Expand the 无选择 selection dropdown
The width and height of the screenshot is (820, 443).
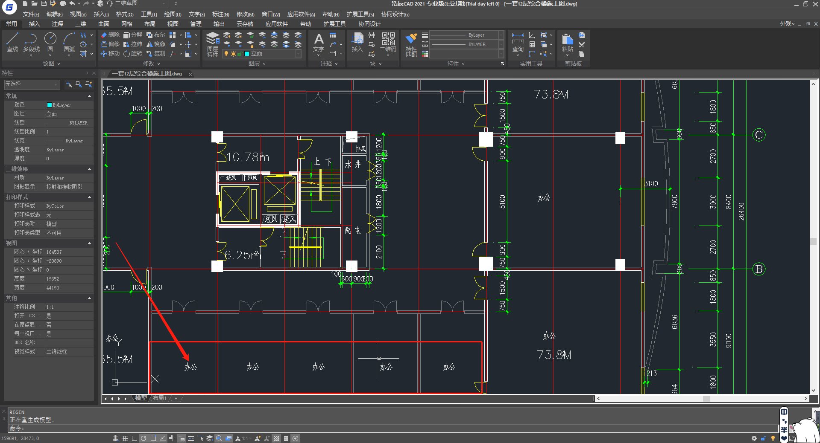point(56,84)
